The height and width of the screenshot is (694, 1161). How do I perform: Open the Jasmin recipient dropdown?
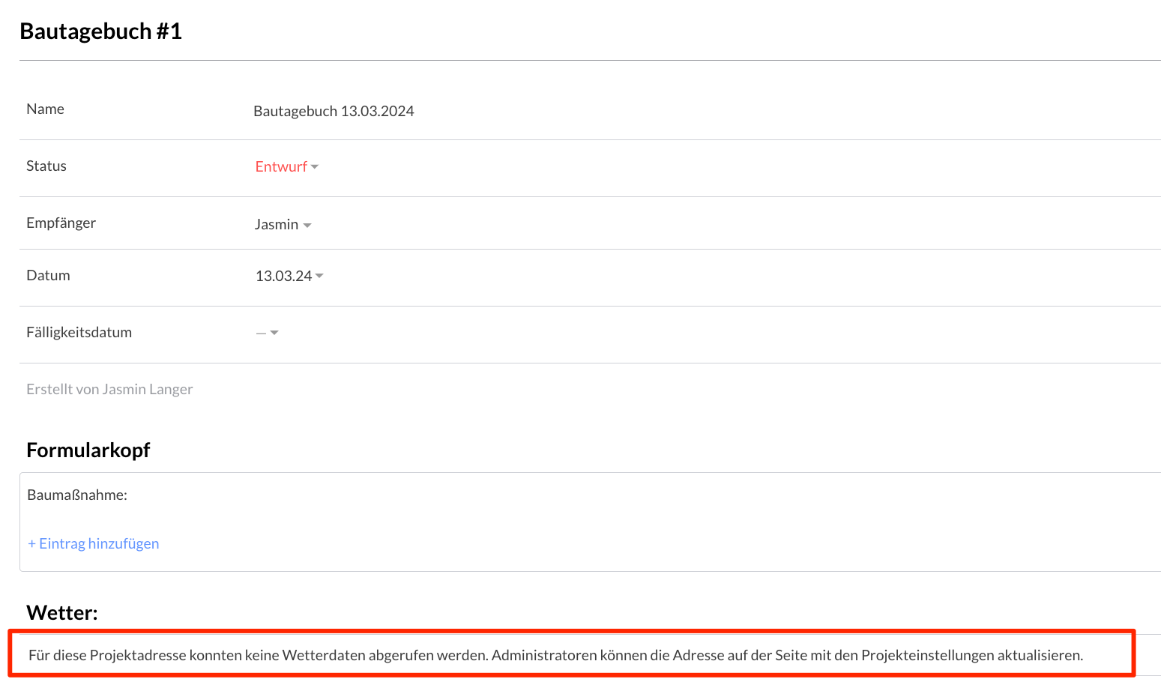[x=277, y=225]
